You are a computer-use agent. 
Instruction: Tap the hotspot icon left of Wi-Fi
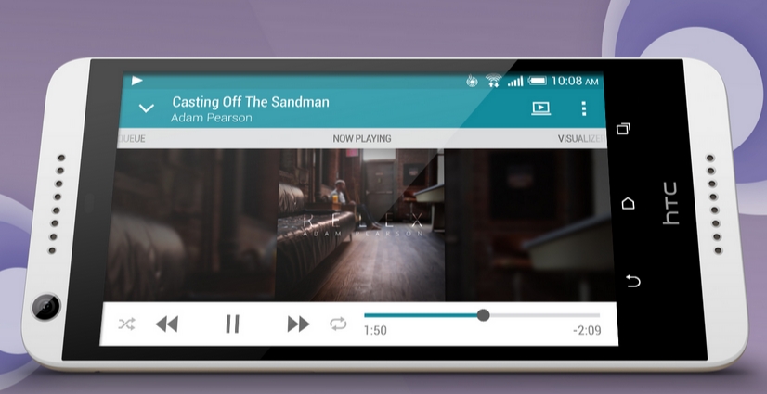[x=472, y=82]
